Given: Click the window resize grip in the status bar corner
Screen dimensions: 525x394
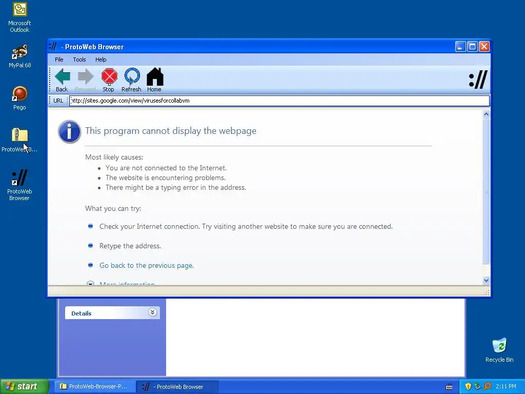Looking at the screenshot, I should tap(487, 293).
